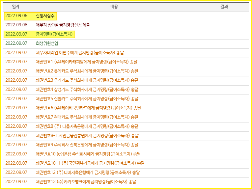Click the 채무자대리인 이판수에게 금지명령 송달 row

[x=126, y=53]
